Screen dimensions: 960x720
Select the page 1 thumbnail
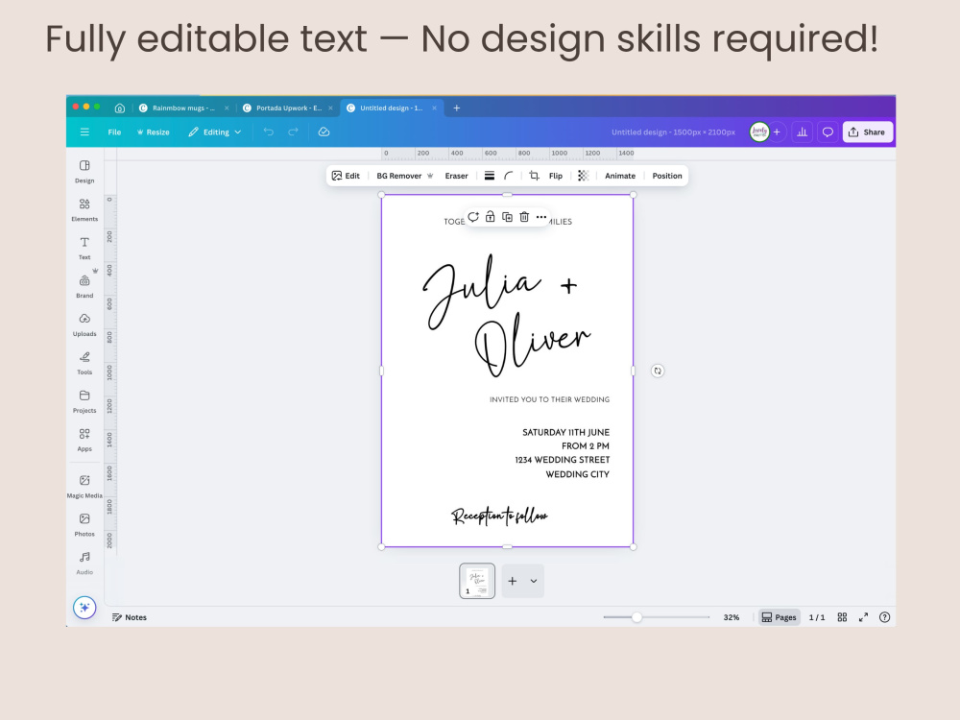tap(477, 581)
